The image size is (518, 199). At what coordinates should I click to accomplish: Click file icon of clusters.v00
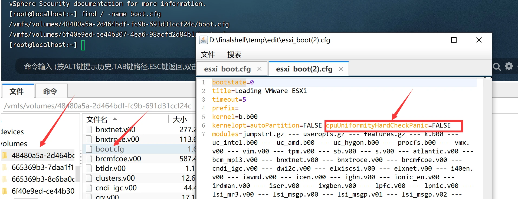pyautogui.click(x=89, y=178)
